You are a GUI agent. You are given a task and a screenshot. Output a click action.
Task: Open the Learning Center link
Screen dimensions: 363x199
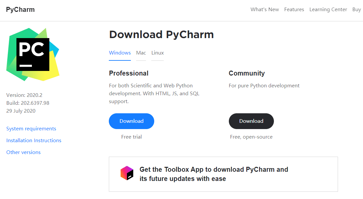(328, 10)
